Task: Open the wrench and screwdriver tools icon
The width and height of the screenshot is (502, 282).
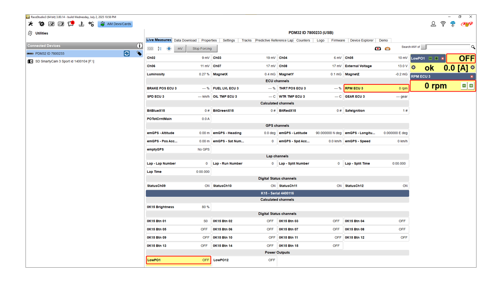Action: coord(31,24)
